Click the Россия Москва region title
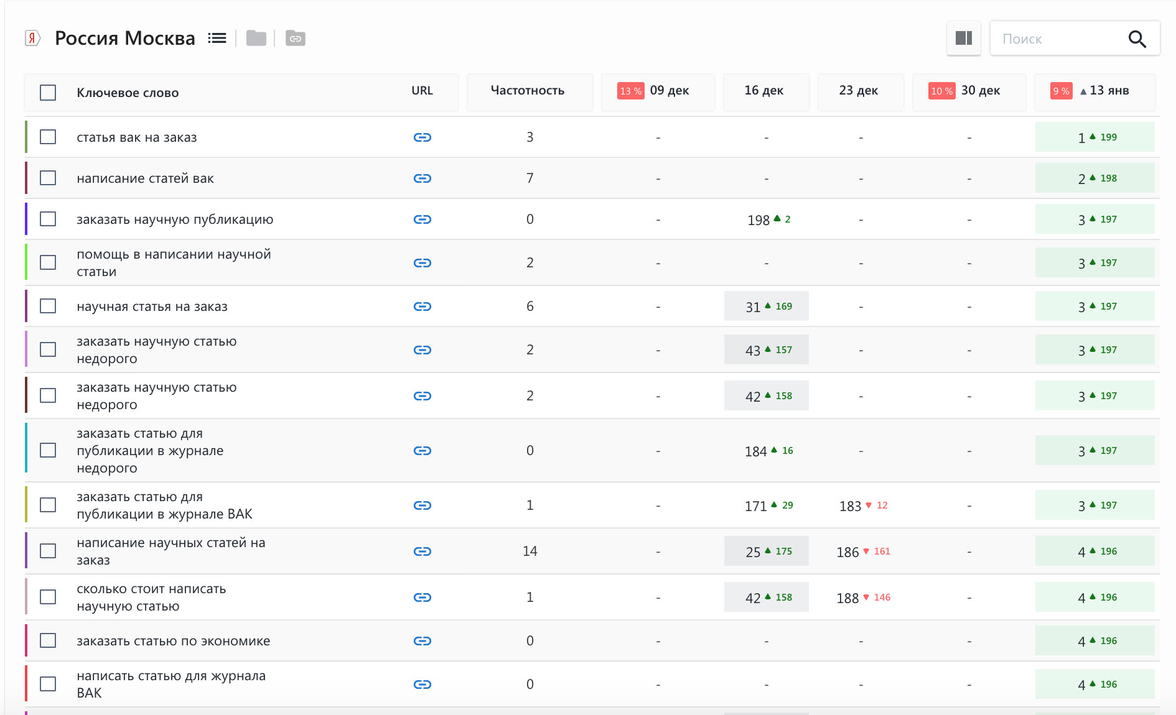Screen dimensions: 1176x715 (125, 39)
